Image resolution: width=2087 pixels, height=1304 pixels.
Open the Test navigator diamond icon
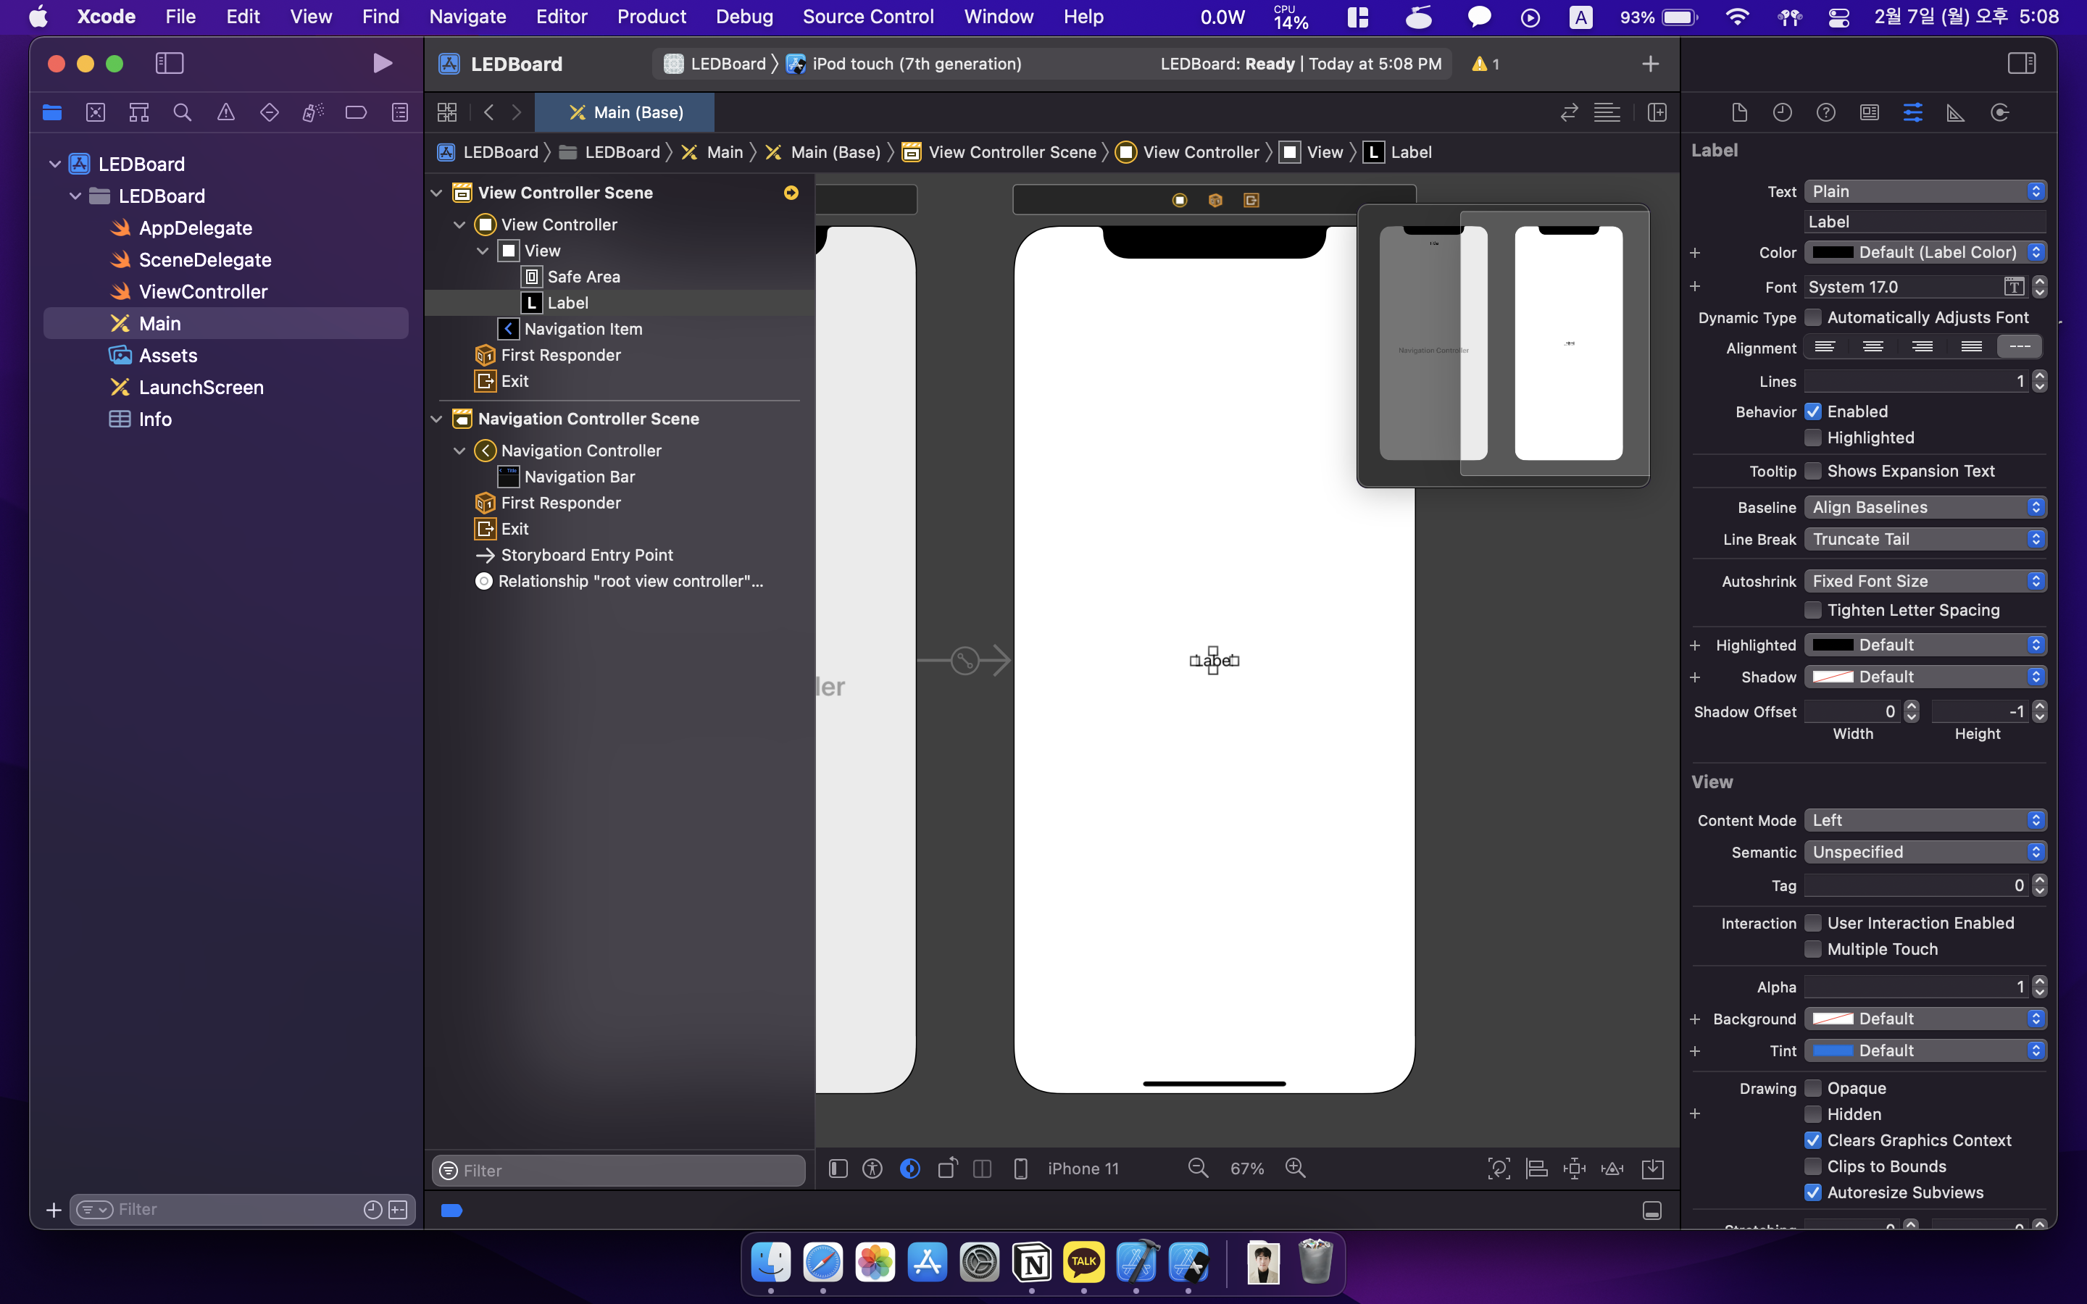(269, 112)
